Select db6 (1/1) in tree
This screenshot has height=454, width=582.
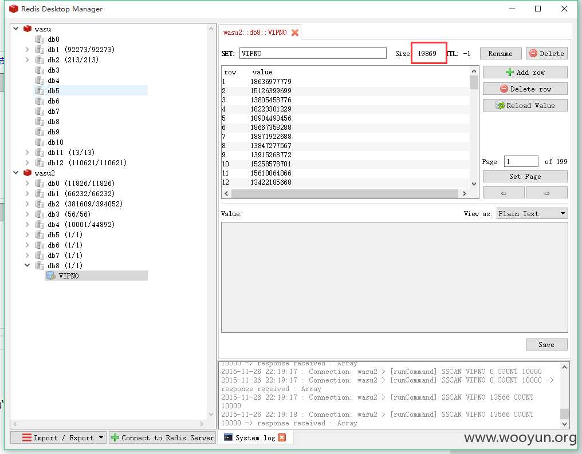[65, 245]
